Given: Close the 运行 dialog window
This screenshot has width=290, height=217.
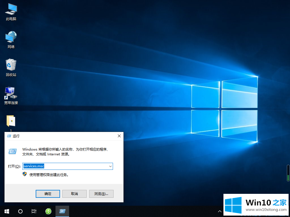Looking at the screenshot, I should click(119, 136).
